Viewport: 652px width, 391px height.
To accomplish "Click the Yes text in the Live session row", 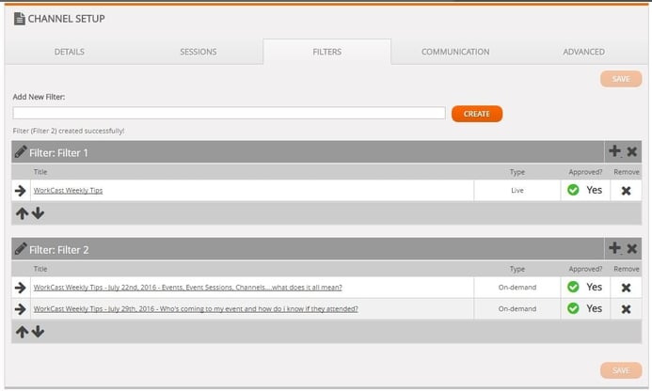I will pyautogui.click(x=595, y=190).
